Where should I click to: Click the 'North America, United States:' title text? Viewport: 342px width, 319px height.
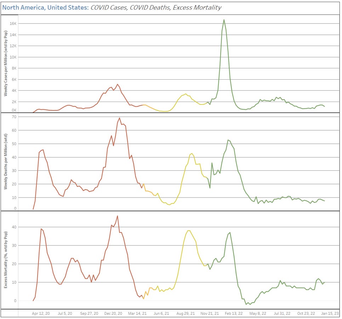(45, 7)
